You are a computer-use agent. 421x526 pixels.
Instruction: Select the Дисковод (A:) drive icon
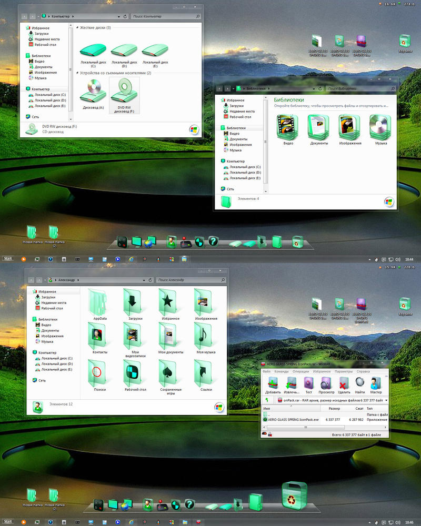[x=93, y=90]
